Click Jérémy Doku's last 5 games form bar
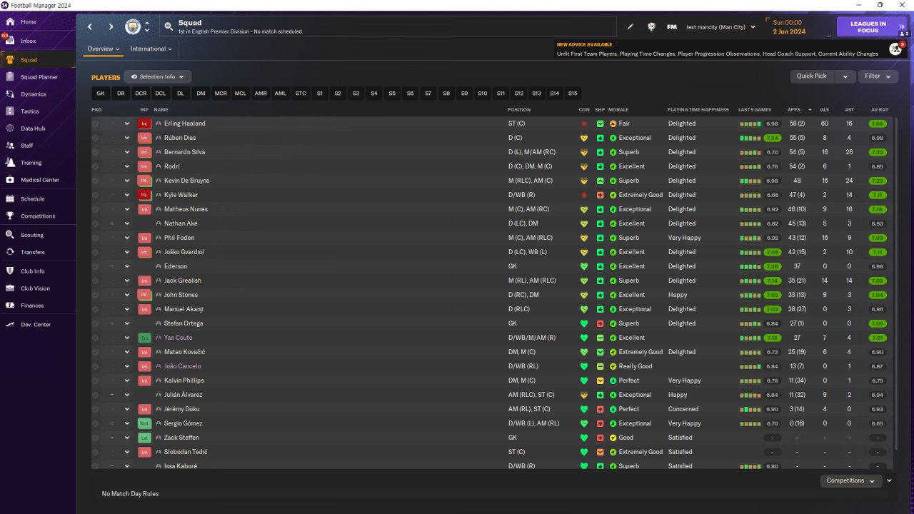The height and width of the screenshot is (514, 914). [750, 409]
